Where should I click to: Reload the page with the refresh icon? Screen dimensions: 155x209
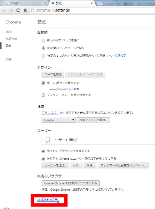tap(18, 10)
